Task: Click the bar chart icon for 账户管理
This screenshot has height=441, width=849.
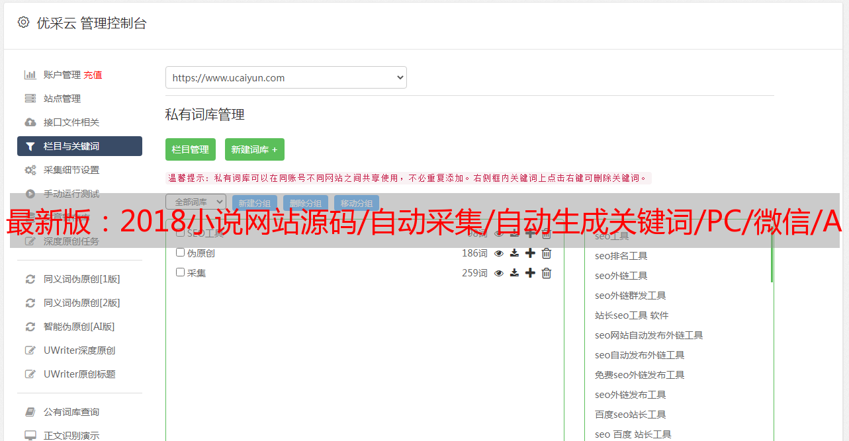Action: [x=30, y=75]
